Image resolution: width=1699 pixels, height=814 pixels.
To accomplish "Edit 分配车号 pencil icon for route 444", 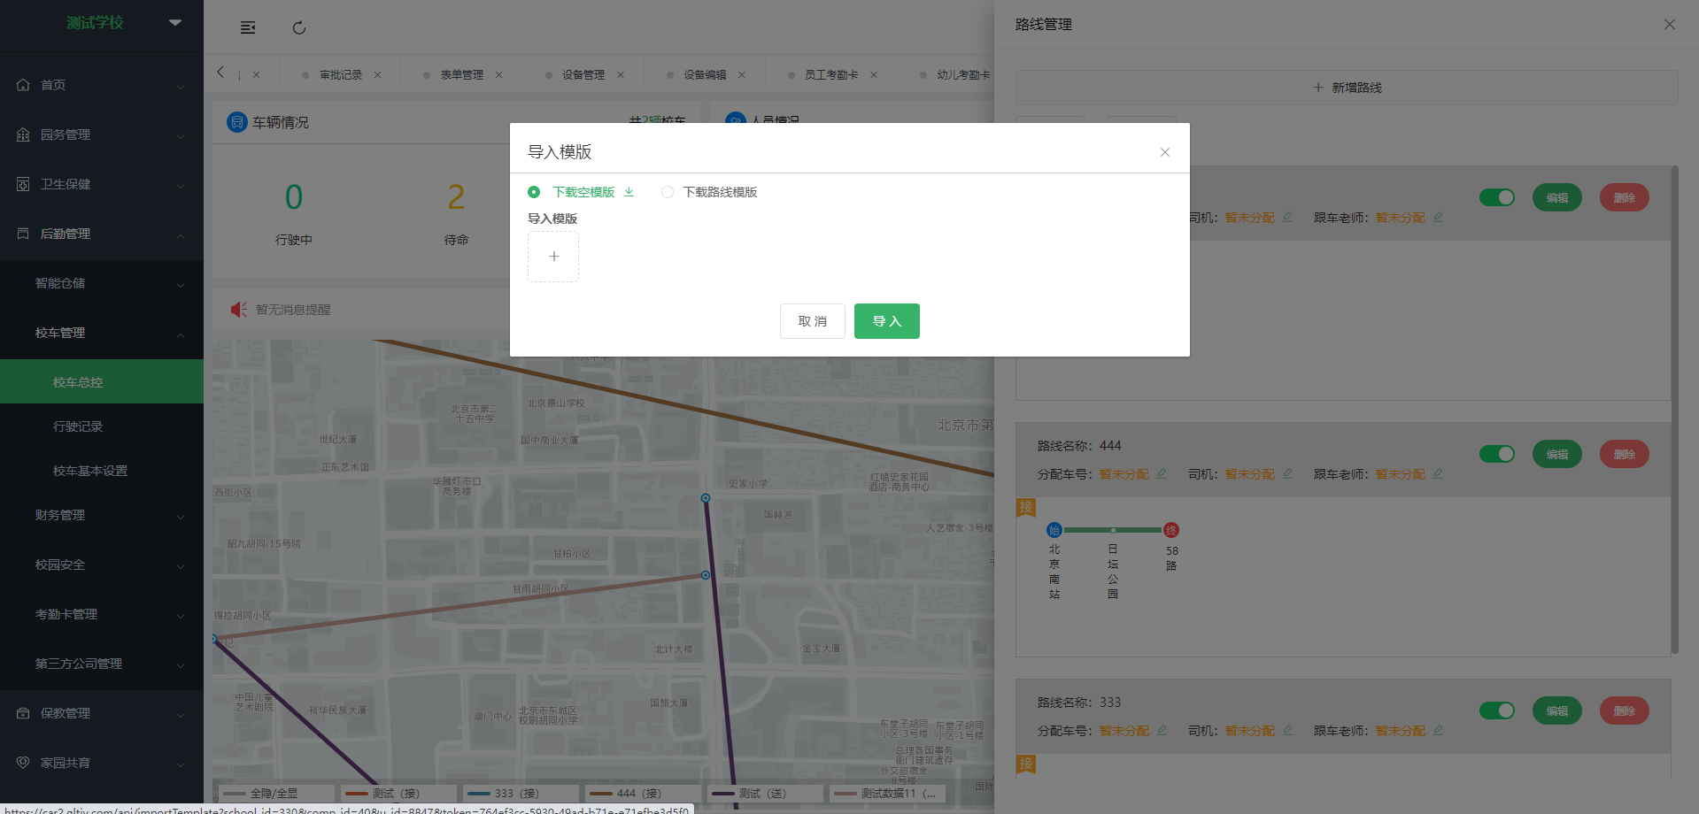I will (x=1162, y=473).
